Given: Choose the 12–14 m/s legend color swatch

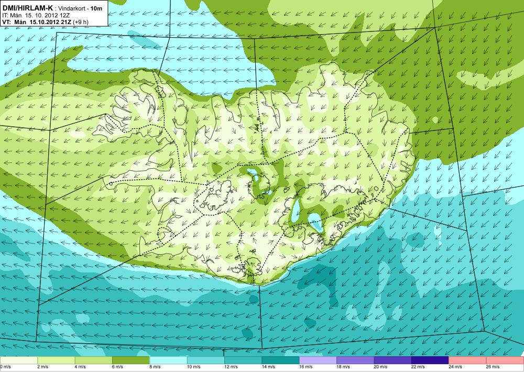Looking at the screenshot, I should tap(243, 360).
